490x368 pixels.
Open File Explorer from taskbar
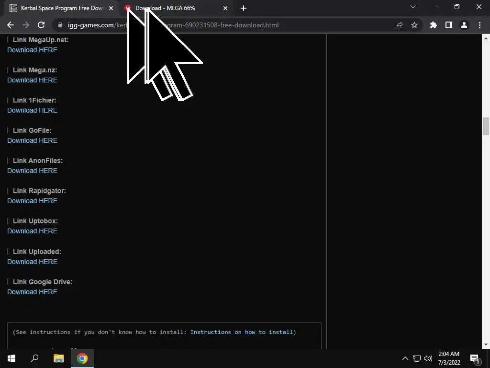pos(58,358)
